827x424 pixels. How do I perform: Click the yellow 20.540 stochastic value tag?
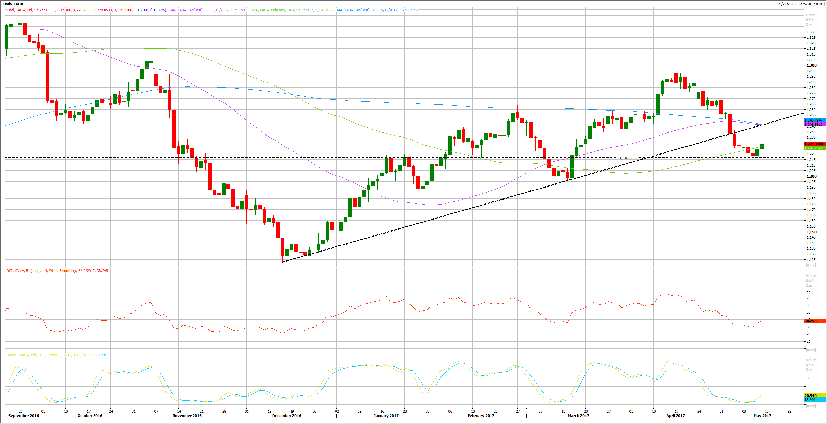(x=814, y=396)
